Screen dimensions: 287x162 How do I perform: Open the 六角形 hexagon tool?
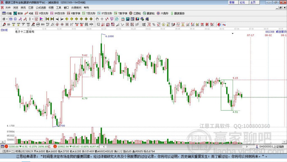163,13
